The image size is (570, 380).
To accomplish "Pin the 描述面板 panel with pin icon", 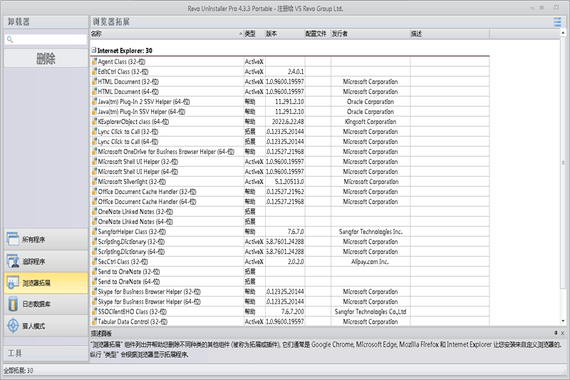I will pyautogui.click(x=556, y=333).
